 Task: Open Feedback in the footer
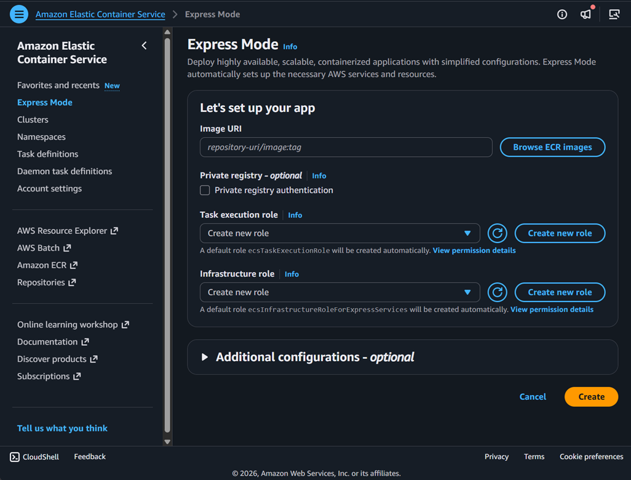(90, 457)
